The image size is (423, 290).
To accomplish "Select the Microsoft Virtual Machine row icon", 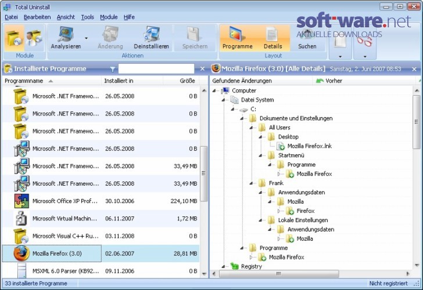I will (x=21, y=219).
